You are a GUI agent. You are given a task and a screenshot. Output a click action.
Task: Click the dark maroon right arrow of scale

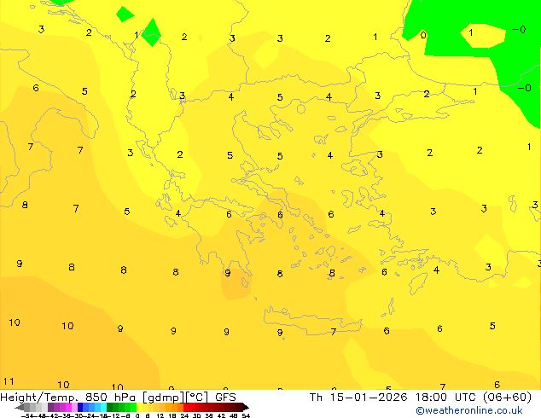pos(245,407)
